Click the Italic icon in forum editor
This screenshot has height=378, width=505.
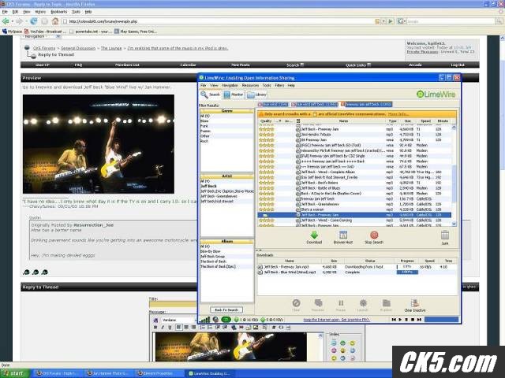pyautogui.click(x=163, y=328)
